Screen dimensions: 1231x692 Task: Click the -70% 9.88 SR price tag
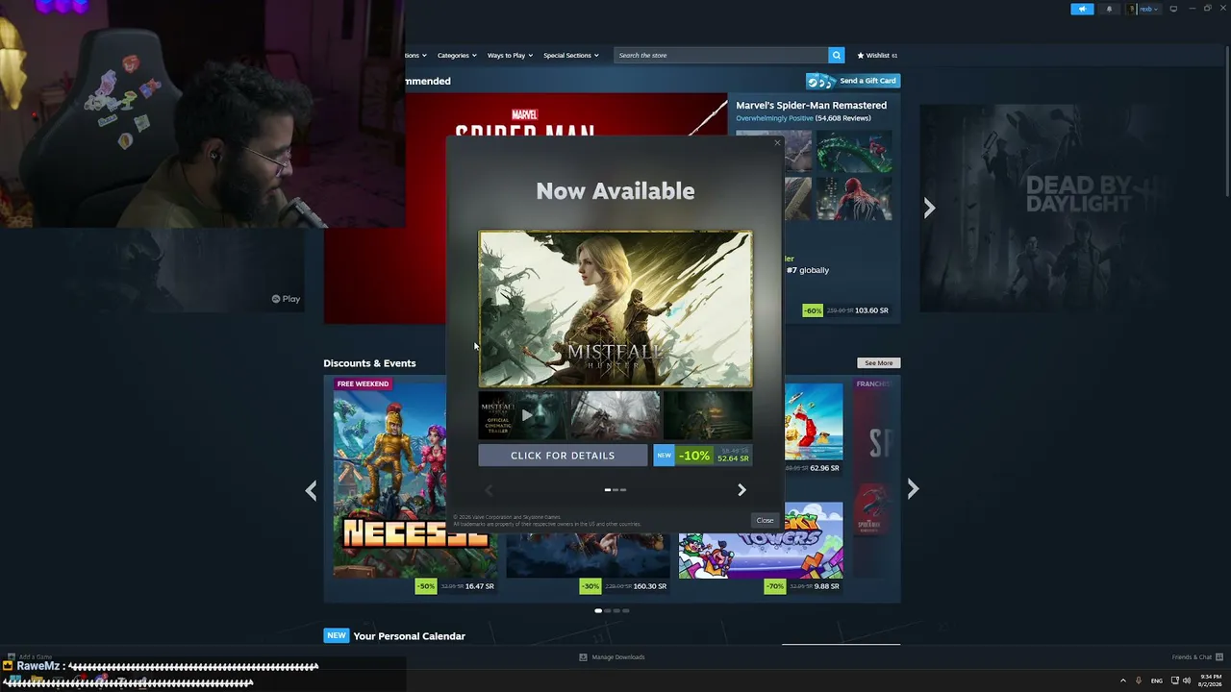click(x=804, y=586)
